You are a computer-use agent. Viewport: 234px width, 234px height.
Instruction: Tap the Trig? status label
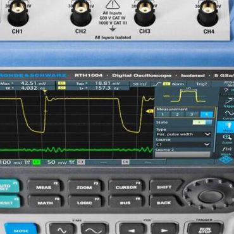202,84
